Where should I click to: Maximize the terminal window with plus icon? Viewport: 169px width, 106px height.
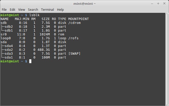[158, 4]
